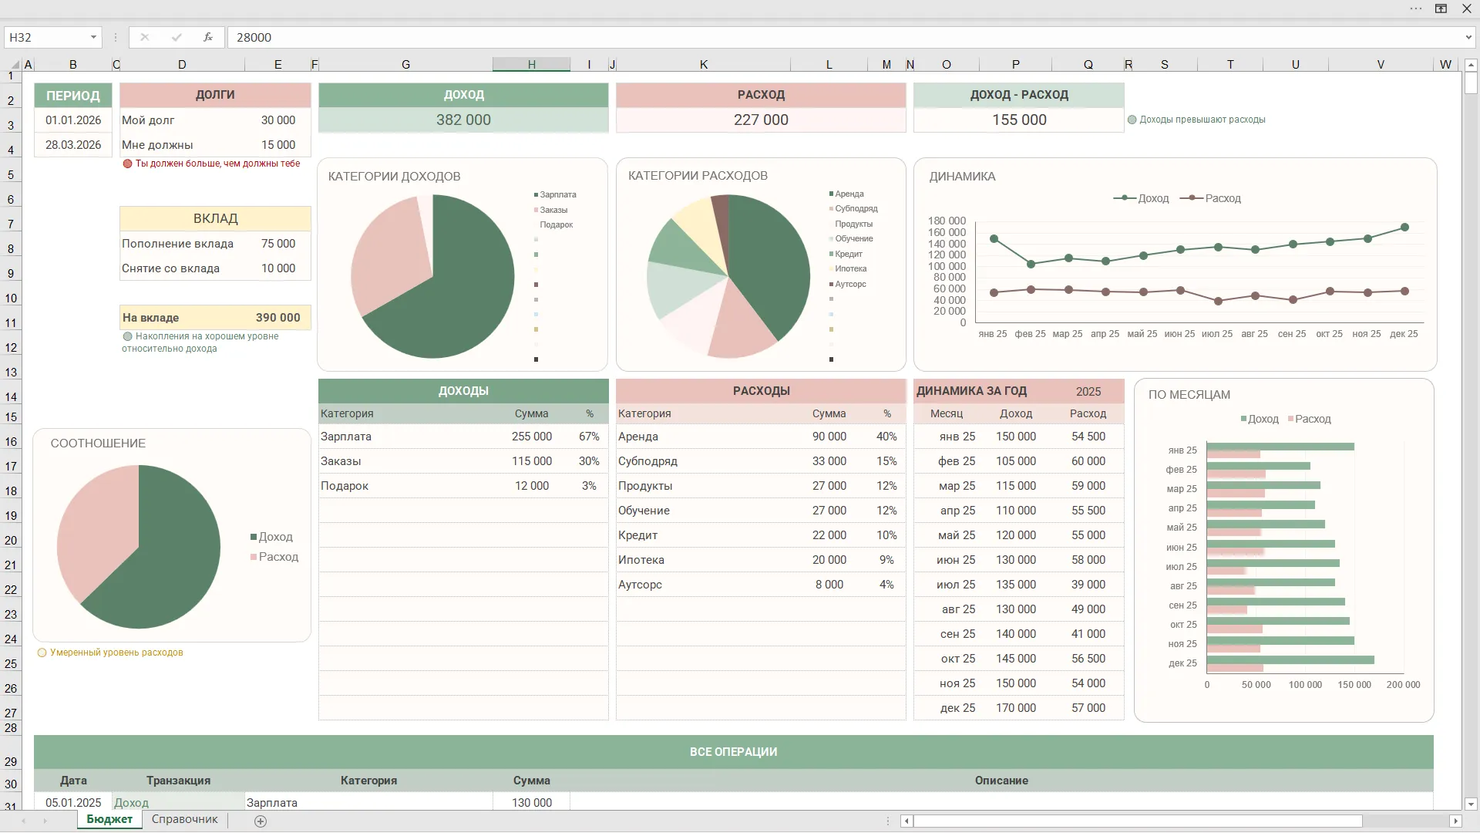Select the дек 25 income value 170 000
This screenshot has width=1480, height=833.
[1016, 708]
